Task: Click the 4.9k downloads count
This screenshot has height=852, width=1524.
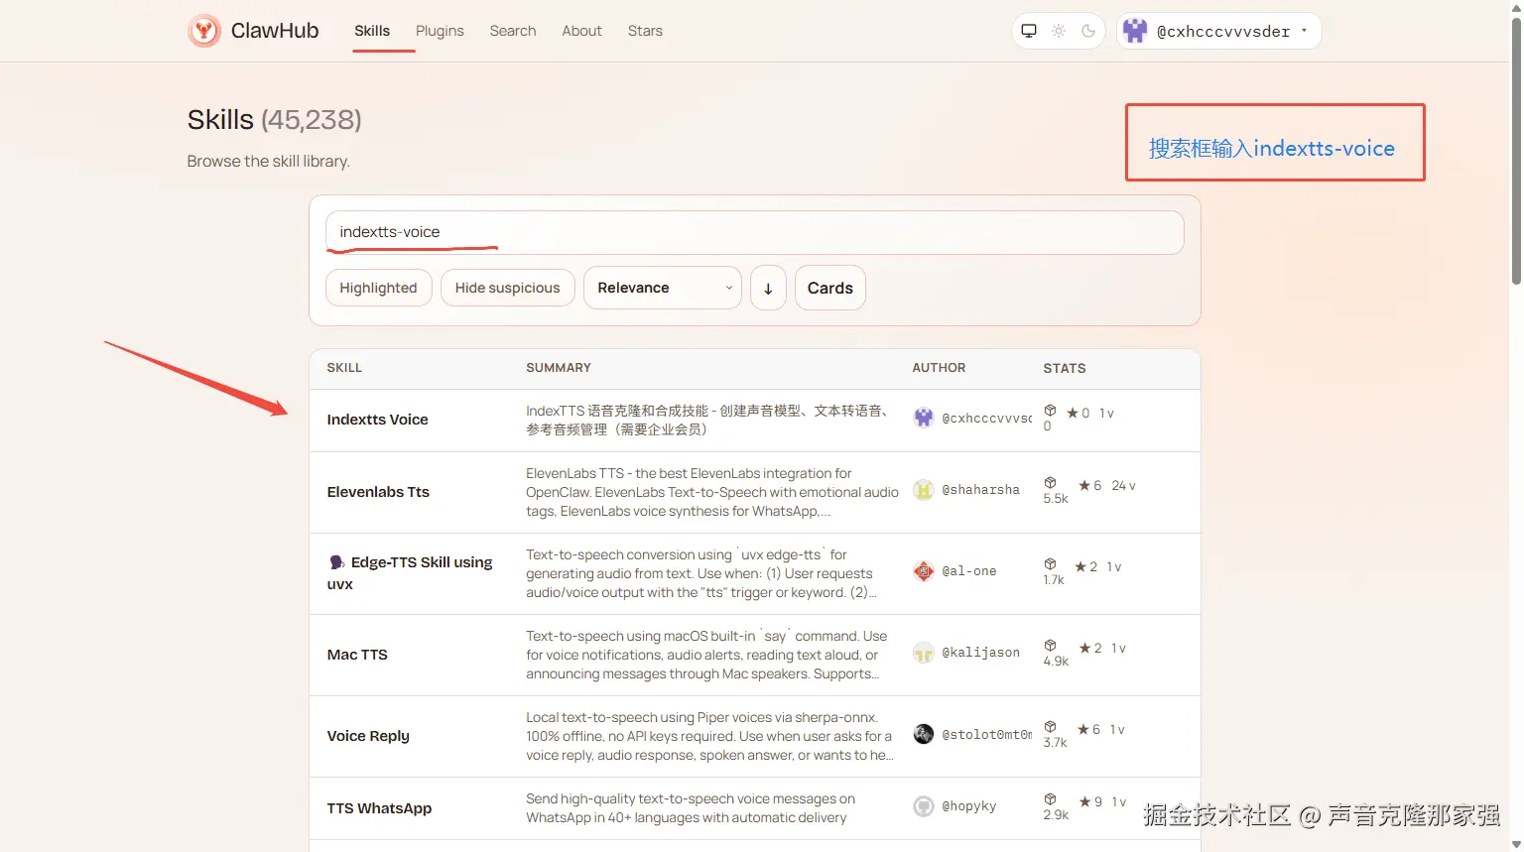Action: point(1056,662)
